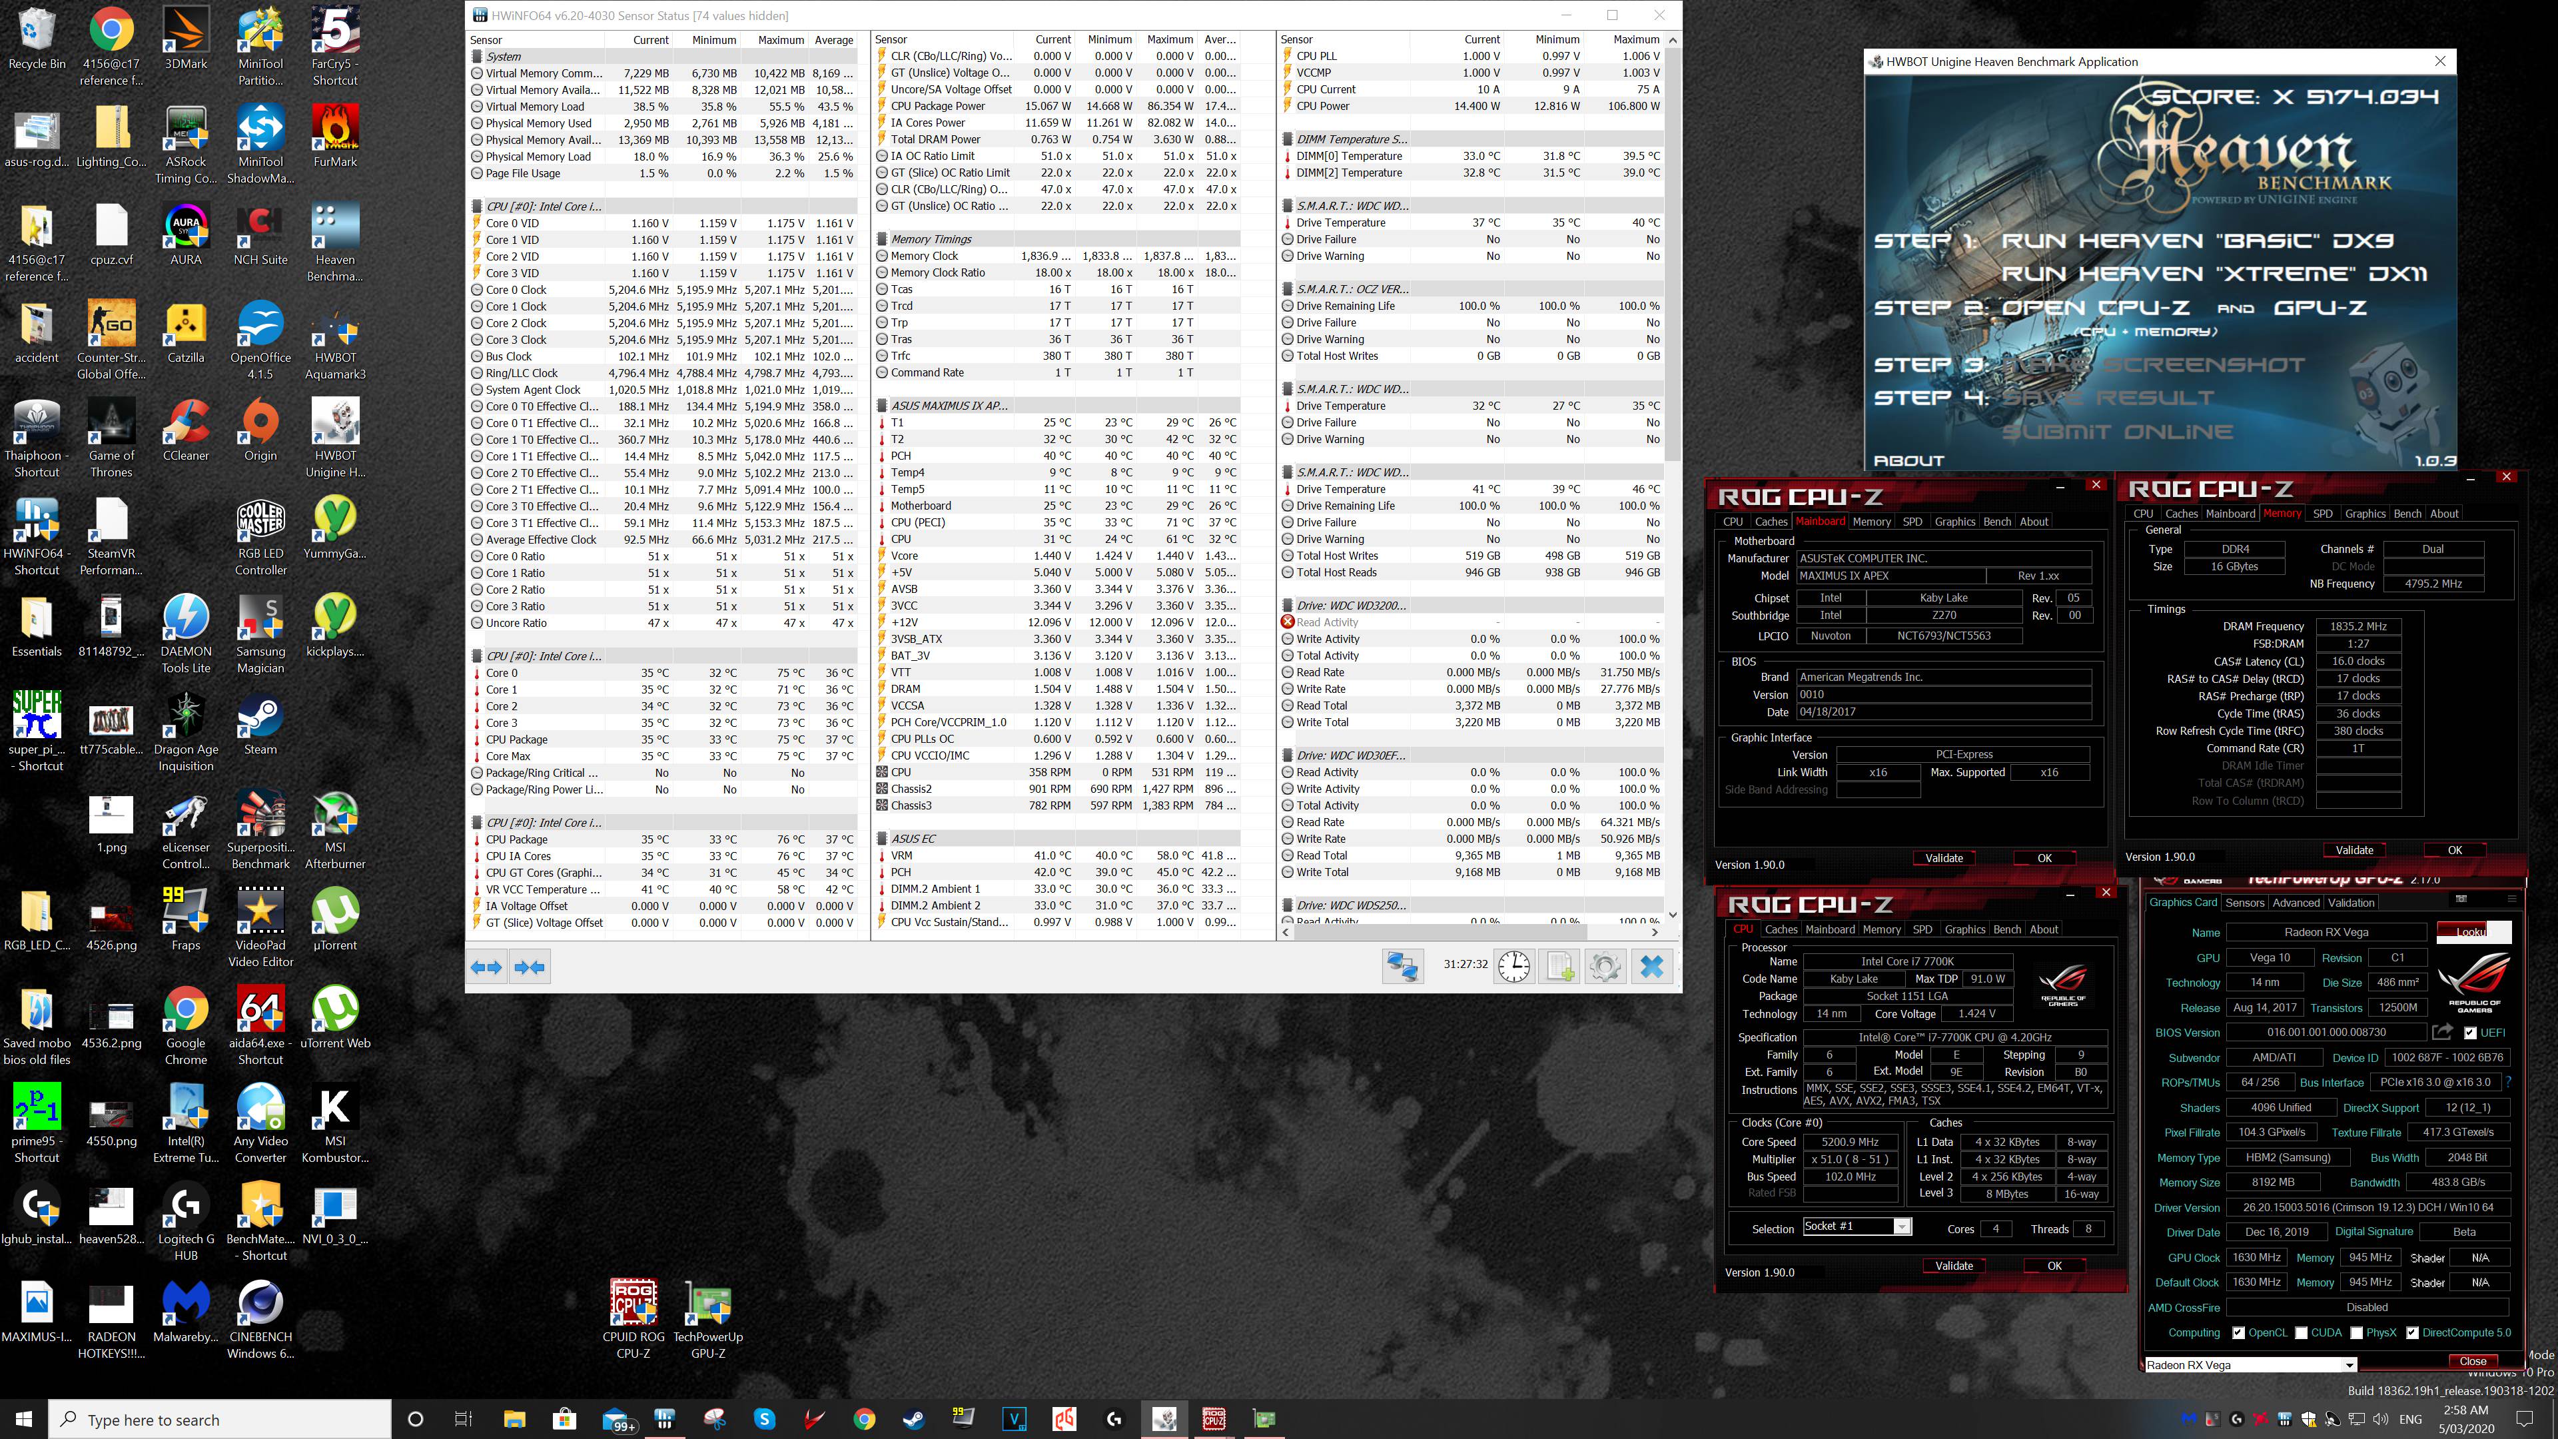
Task: Select 'Memory Clock Ratio' sensor row
Action: tap(1057, 273)
